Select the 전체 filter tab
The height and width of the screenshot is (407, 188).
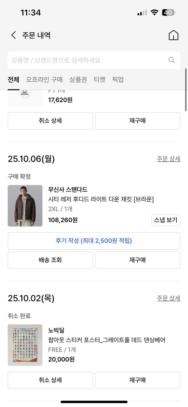click(x=13, y=80)
